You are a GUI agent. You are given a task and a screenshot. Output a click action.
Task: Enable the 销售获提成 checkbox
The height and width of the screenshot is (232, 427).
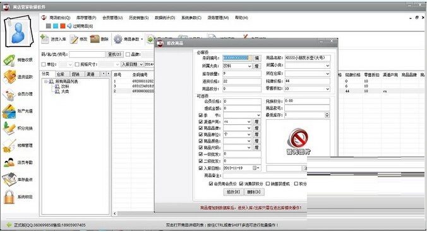267,184
